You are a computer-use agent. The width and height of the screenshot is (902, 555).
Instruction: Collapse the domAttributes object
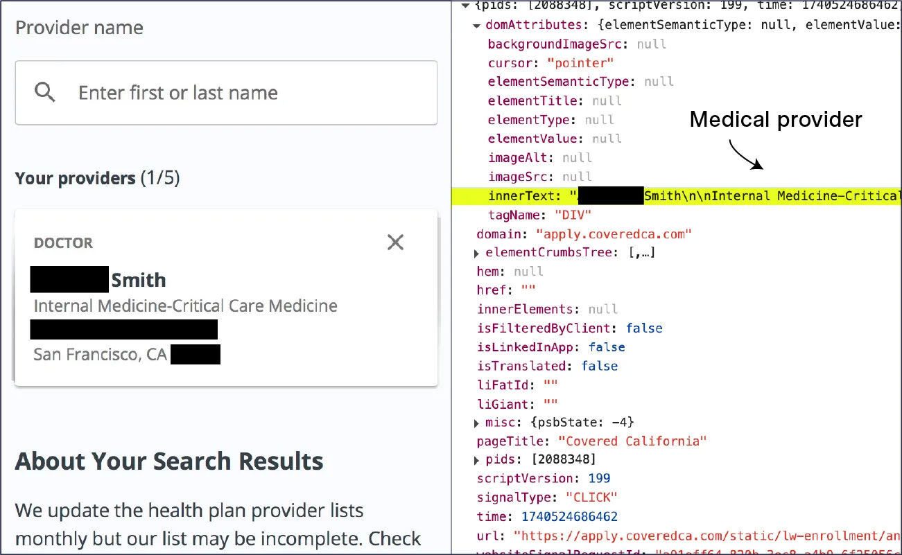pos(476,25)
